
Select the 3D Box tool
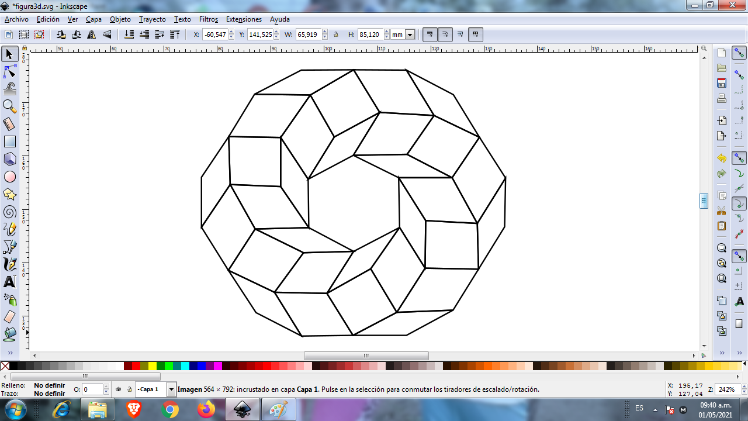(9, 159)
